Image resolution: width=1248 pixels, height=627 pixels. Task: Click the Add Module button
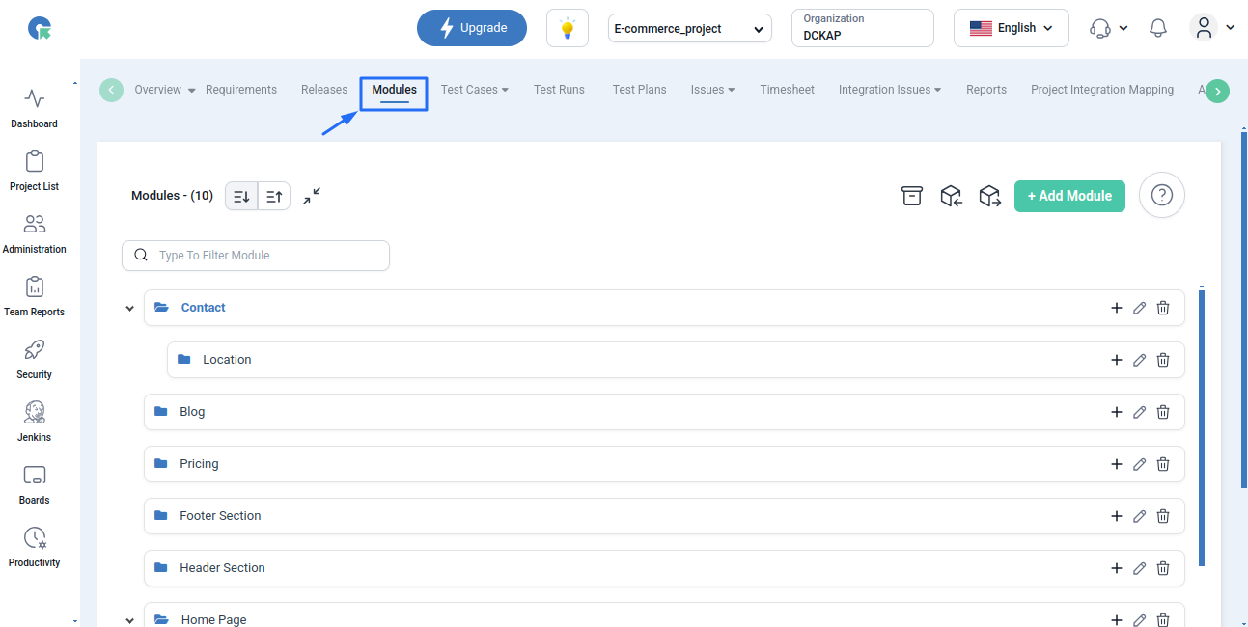point(1069,196)
